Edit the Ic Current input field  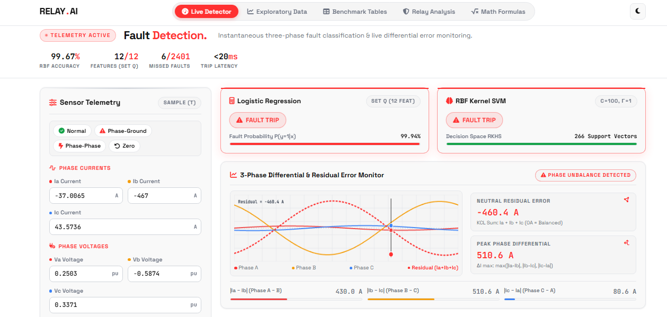pyautogui.click(x=125, y=227)
